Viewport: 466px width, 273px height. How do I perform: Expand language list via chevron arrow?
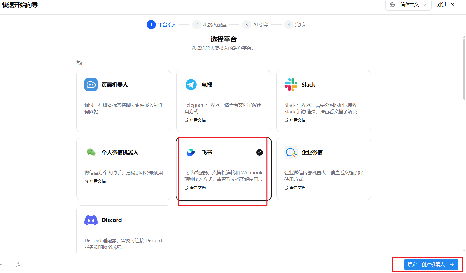pyautogui.click(x=425, y=5)
